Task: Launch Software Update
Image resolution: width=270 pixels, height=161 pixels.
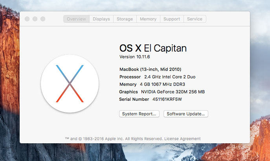Action: point(186,114)
